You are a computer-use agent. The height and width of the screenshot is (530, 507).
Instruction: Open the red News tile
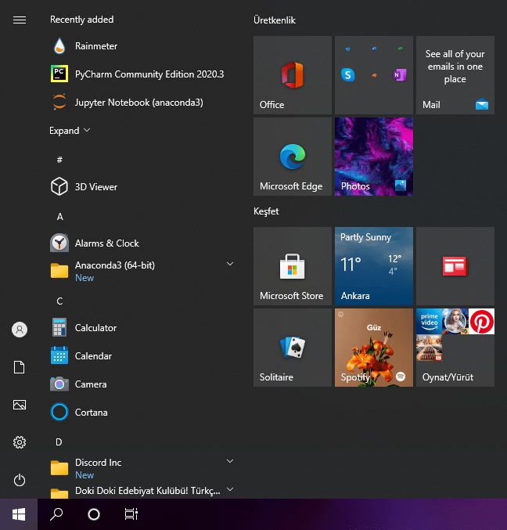point(455,266)
